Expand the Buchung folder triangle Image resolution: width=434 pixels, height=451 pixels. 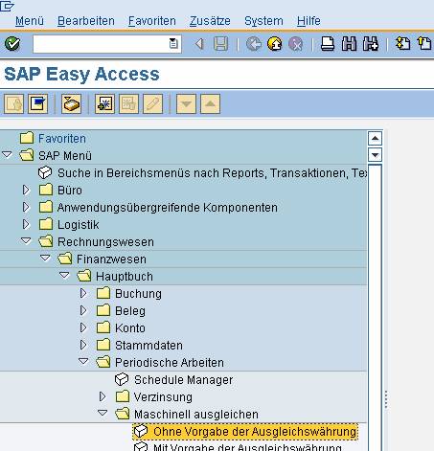83,293
